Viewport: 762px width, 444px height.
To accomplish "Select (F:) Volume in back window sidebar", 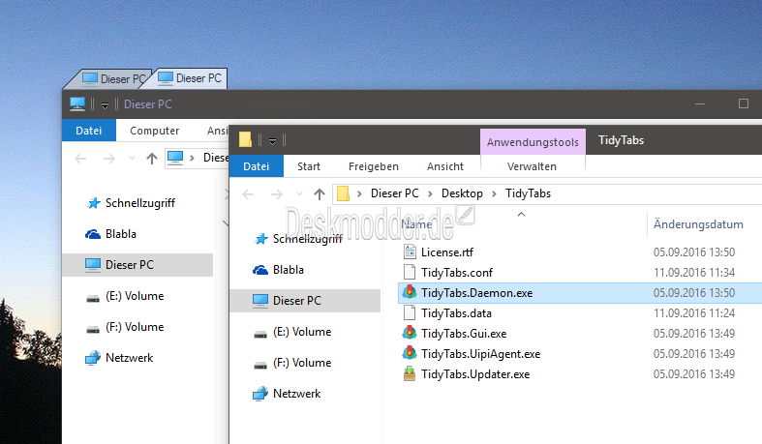I will click(135, 327).
